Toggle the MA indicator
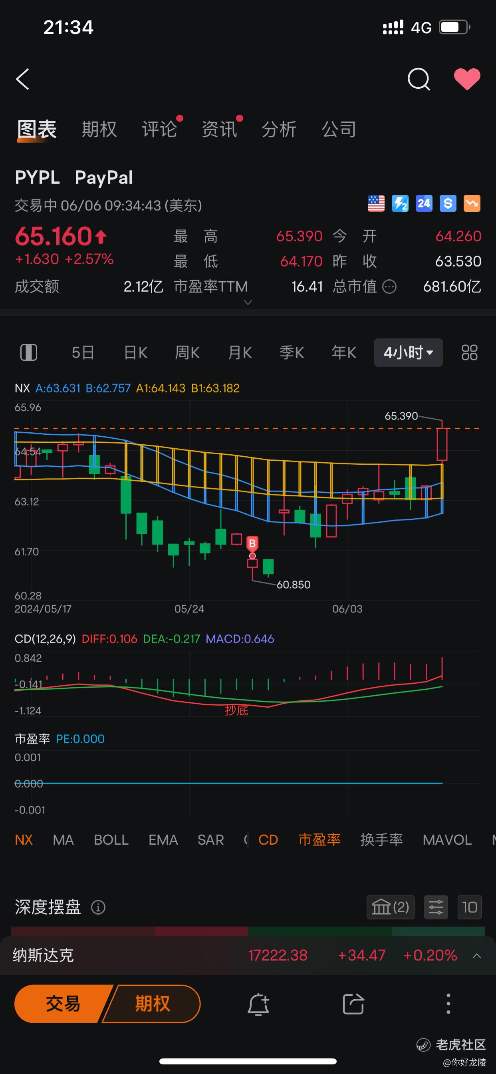The image size is (496, 1074). pyautogui.click(x=63, y=840)
